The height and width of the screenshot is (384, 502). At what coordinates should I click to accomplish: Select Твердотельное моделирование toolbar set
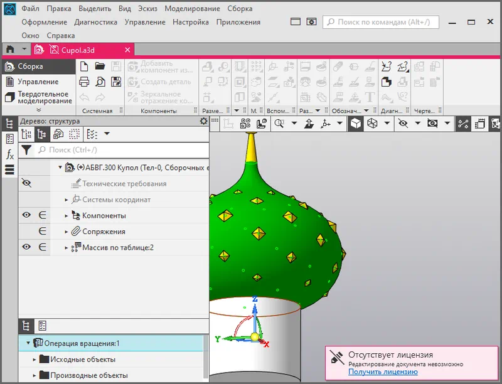point(39,97)
